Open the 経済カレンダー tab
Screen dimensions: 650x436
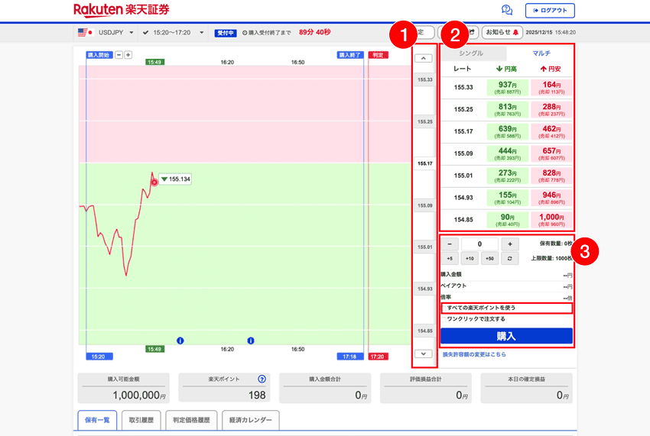pos(251,421)
